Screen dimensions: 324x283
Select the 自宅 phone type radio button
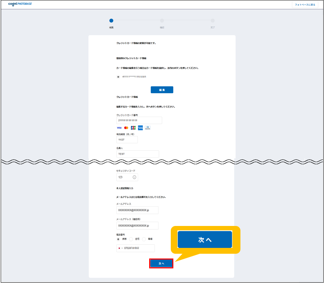[x=131, y=239]
